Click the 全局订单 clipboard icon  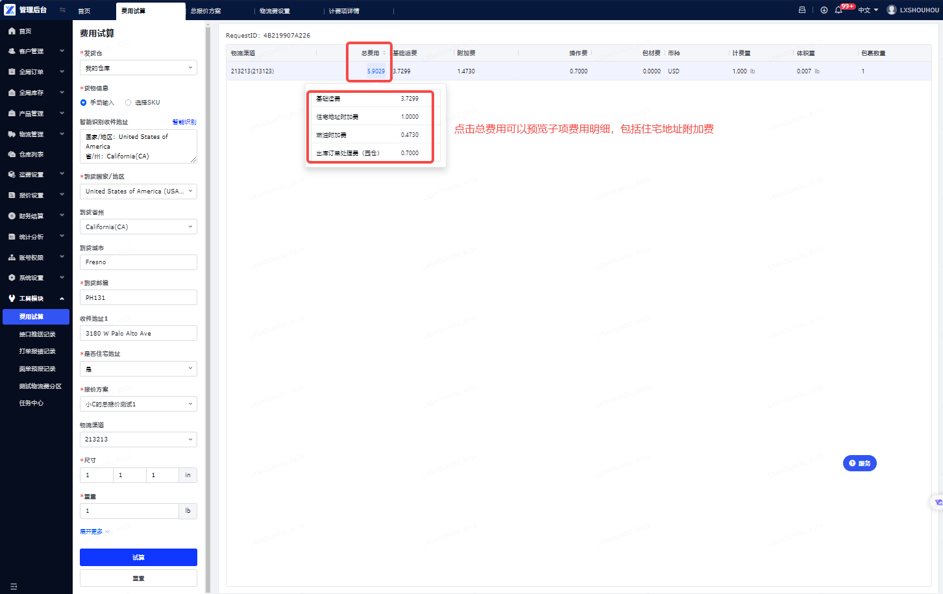[12, 72]
